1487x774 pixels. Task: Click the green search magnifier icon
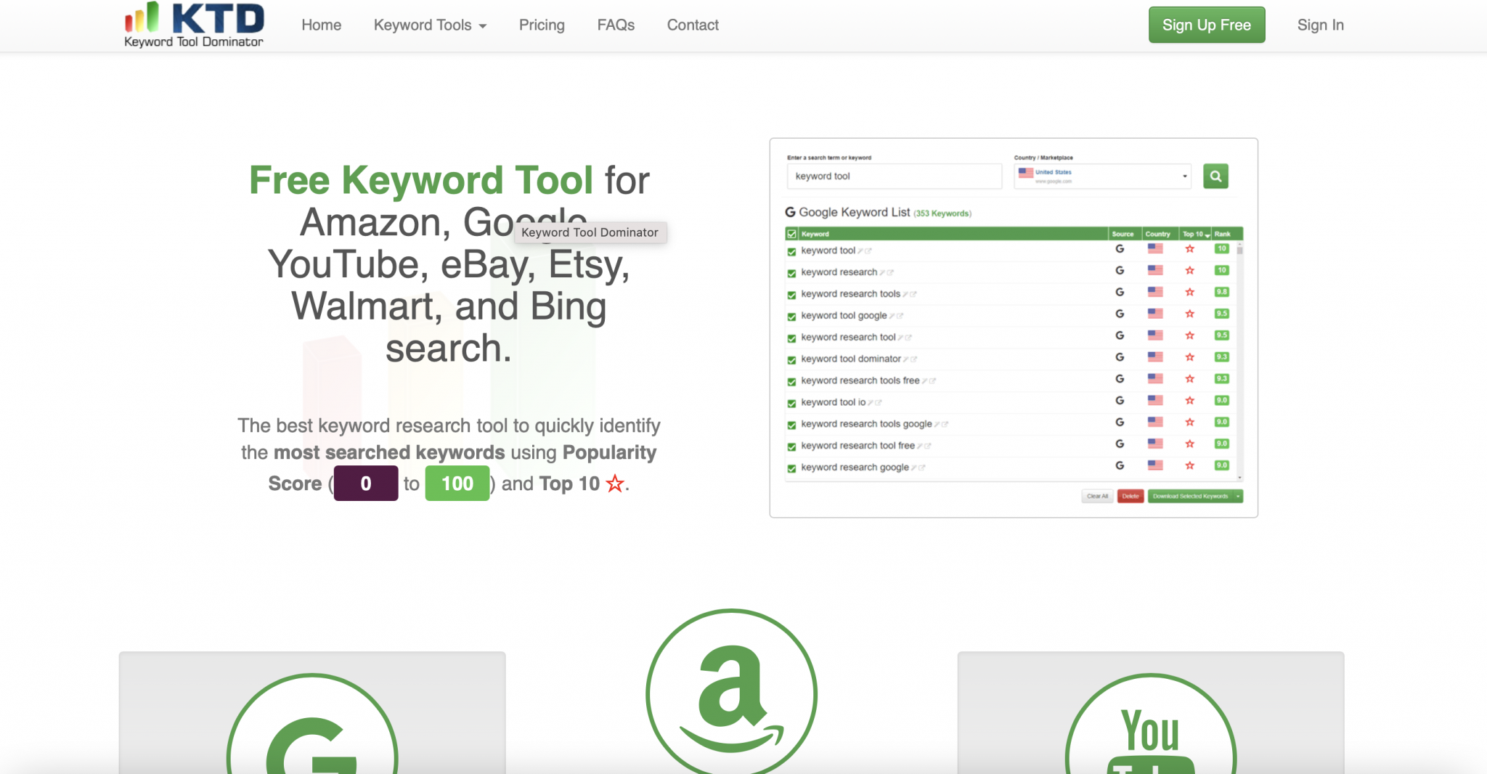point(1215,176)
